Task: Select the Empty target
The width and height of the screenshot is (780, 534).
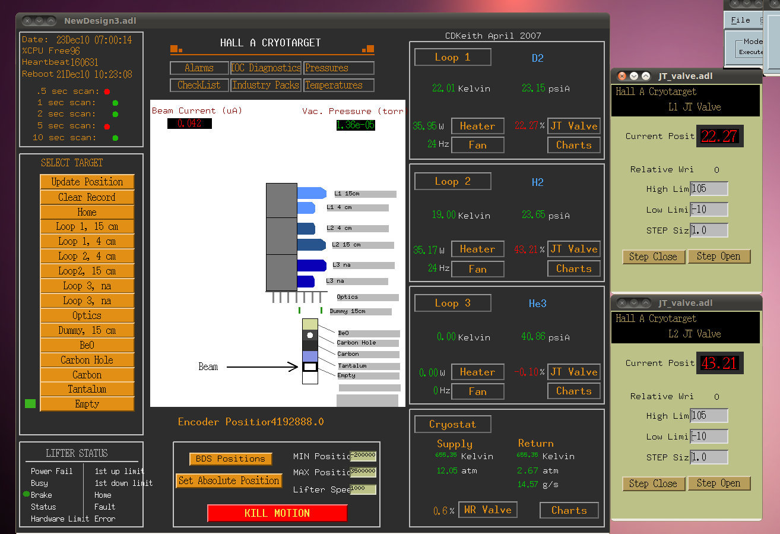Action: (87, 404)
